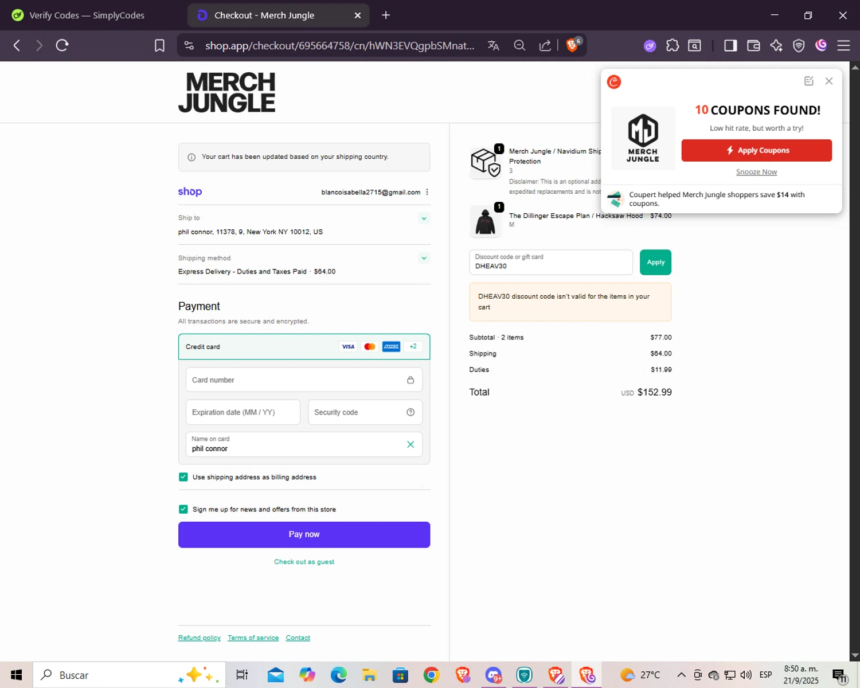Open new tab with plus button

click(x=386, y=15)
